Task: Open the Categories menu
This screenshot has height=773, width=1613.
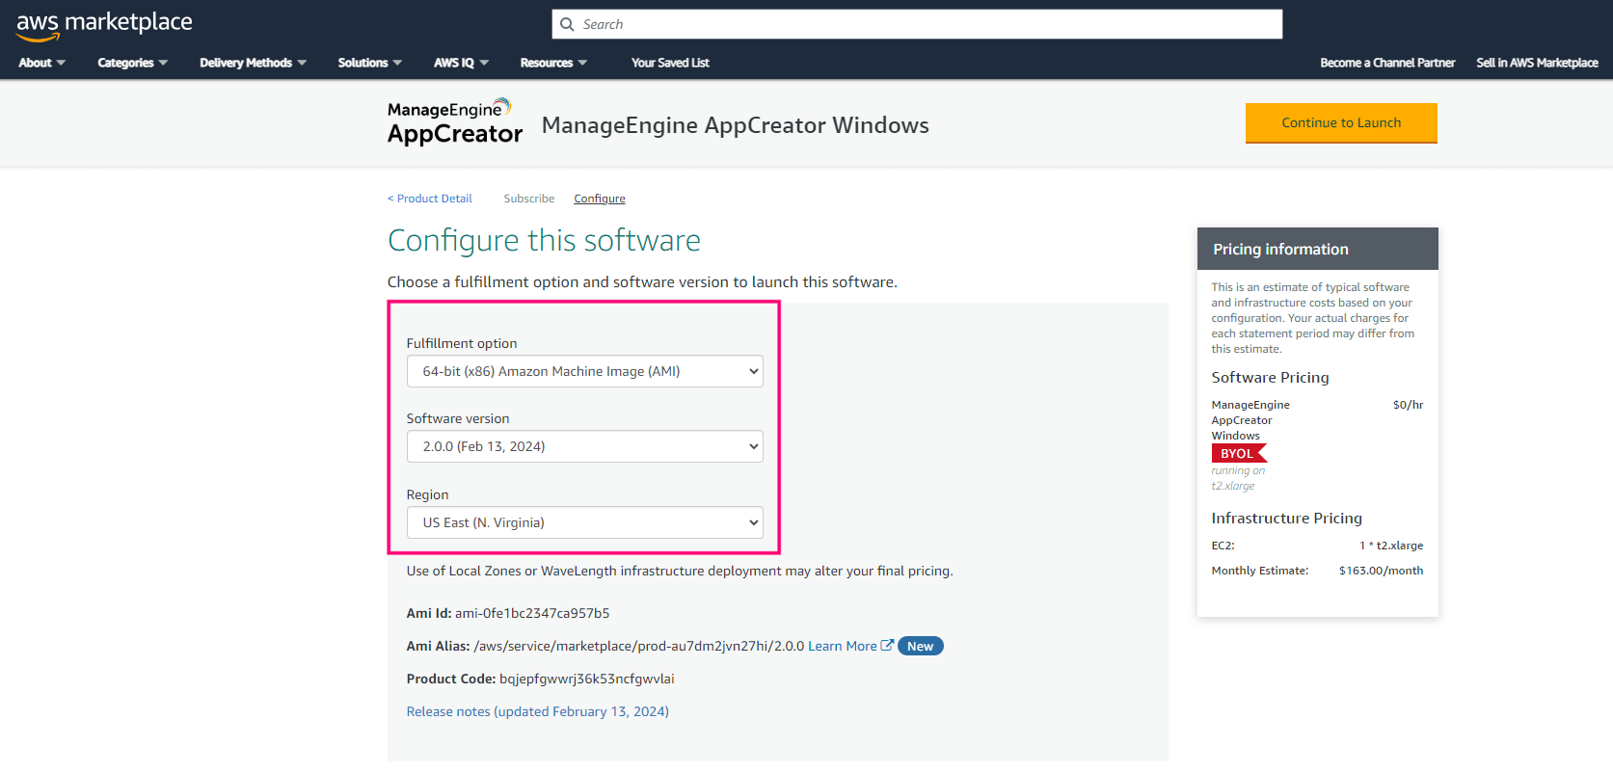Action: point(132,63)
